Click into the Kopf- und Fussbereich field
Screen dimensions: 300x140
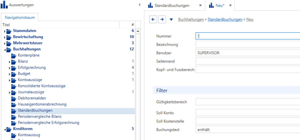click(x=248, y=69)
